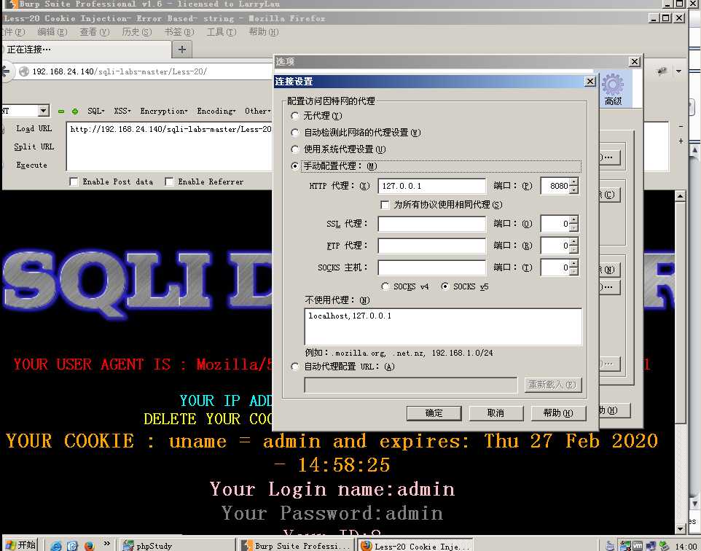Click the pin icon at top right

[662, 71]
